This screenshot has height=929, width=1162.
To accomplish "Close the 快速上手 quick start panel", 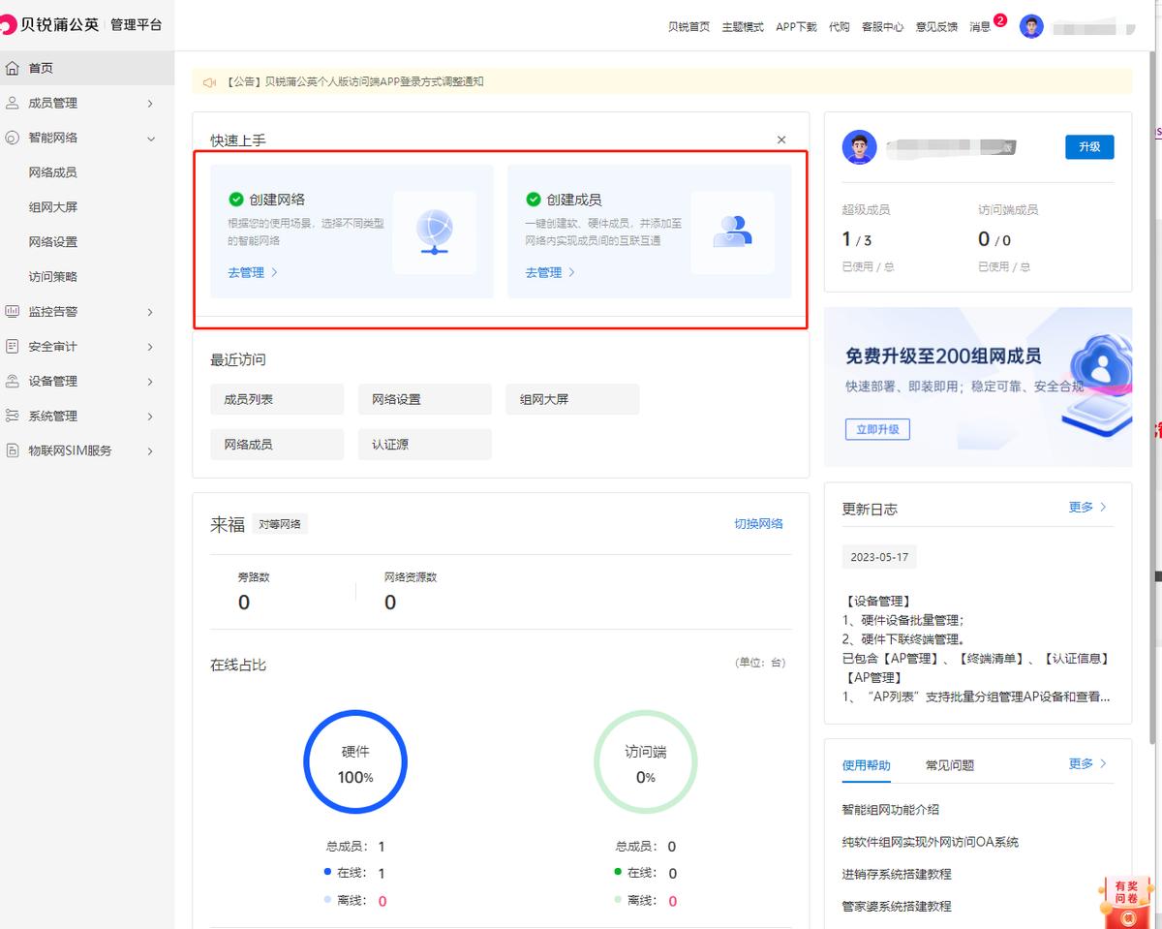I will (781, 139).
